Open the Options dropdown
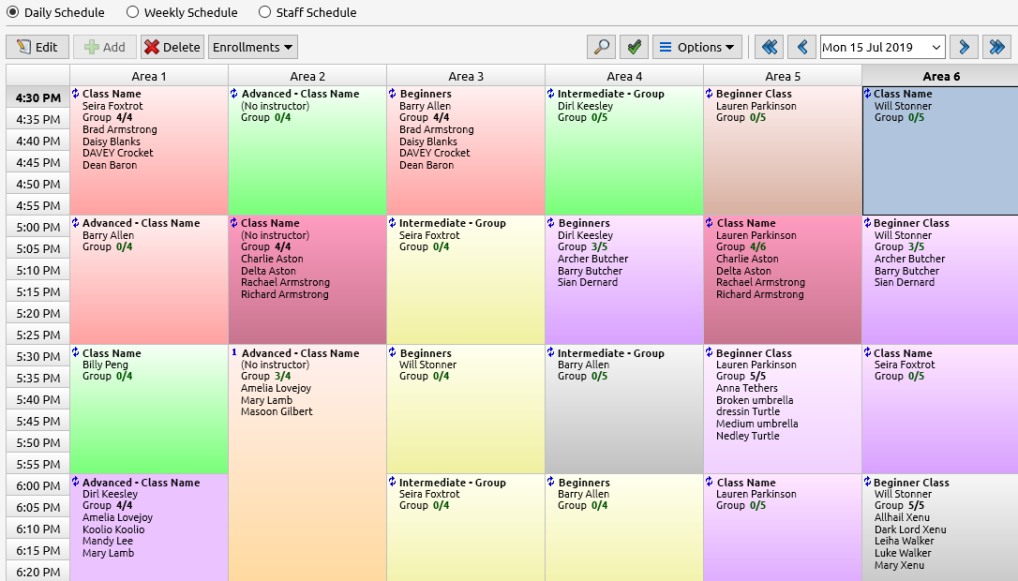1018x581 pixels. 697,46
